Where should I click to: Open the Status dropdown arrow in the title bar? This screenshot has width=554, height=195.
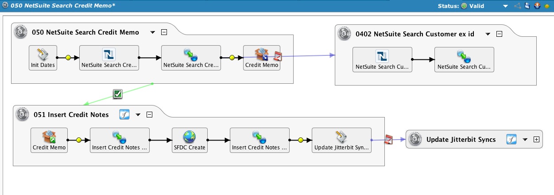(x=504, y=6)
